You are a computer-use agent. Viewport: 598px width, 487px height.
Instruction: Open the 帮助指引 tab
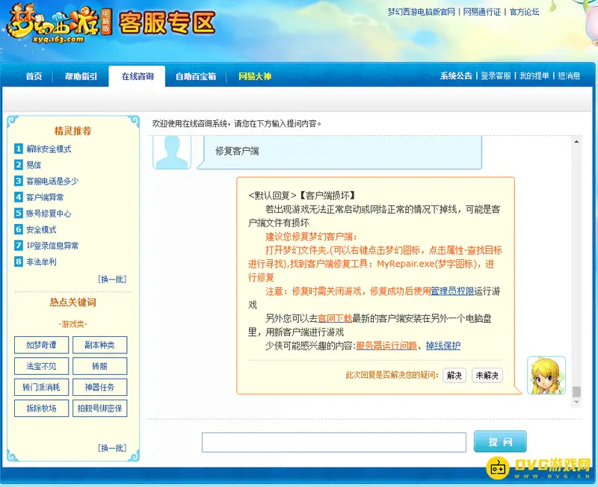pos(81,76)
